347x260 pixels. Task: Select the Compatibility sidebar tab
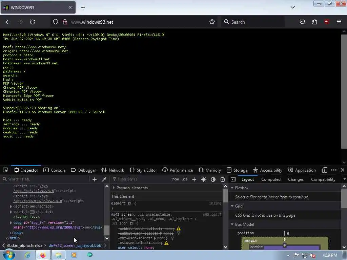pos(323,179)
